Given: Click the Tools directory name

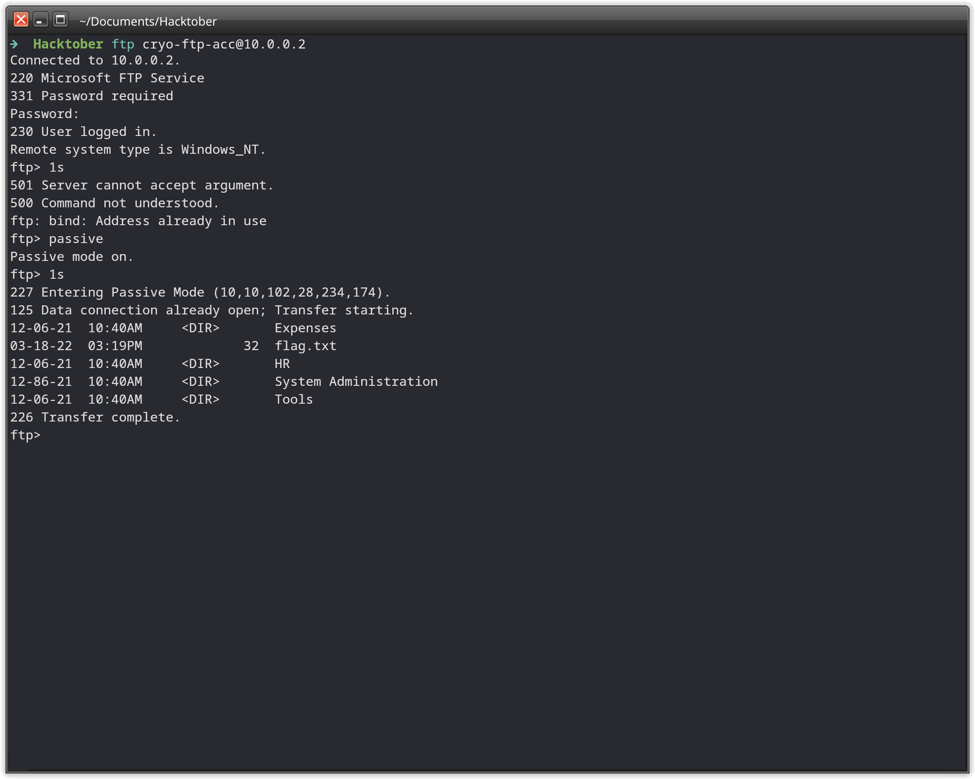Looking at the screenshot, I should point(293,400).
